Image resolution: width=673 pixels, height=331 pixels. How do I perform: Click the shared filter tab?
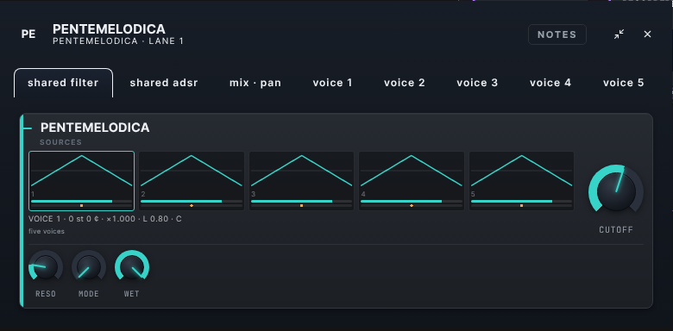click(64, 83)
